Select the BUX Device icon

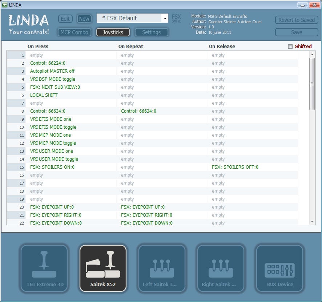coord(279,268)
